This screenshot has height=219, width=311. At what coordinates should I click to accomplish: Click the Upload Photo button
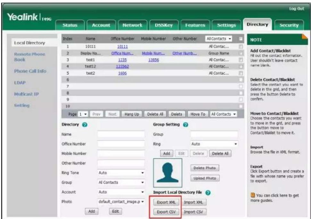204,178
